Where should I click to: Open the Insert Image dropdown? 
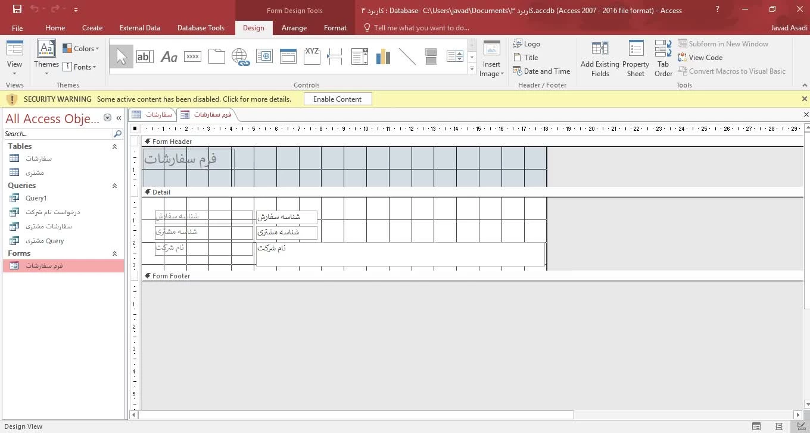click(491, 69)
